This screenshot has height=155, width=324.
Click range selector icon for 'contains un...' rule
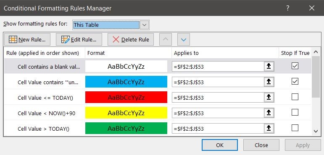click(x=269, y=82)
